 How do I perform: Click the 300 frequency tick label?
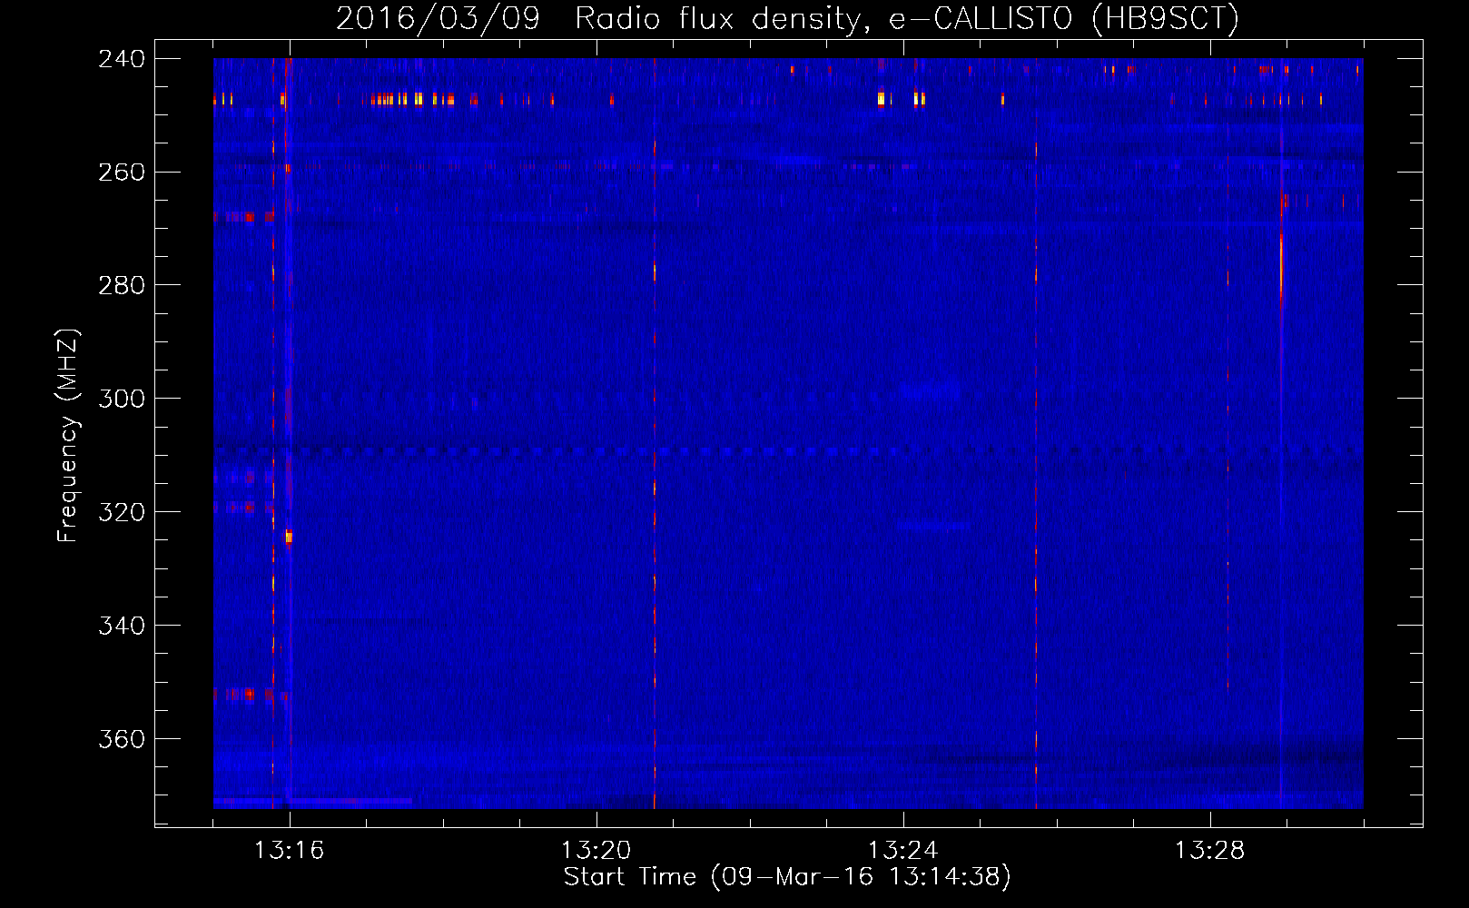122,400
